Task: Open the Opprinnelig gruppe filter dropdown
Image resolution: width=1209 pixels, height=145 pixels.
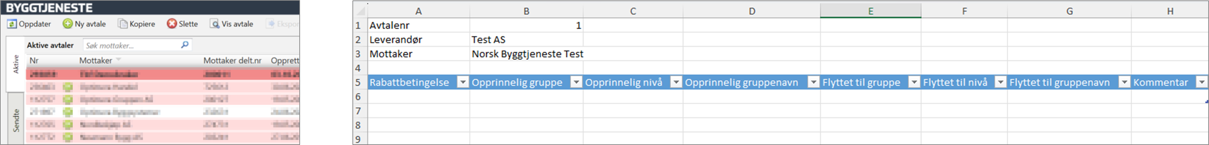Action: pyautogui.click(x=576, y=83)
